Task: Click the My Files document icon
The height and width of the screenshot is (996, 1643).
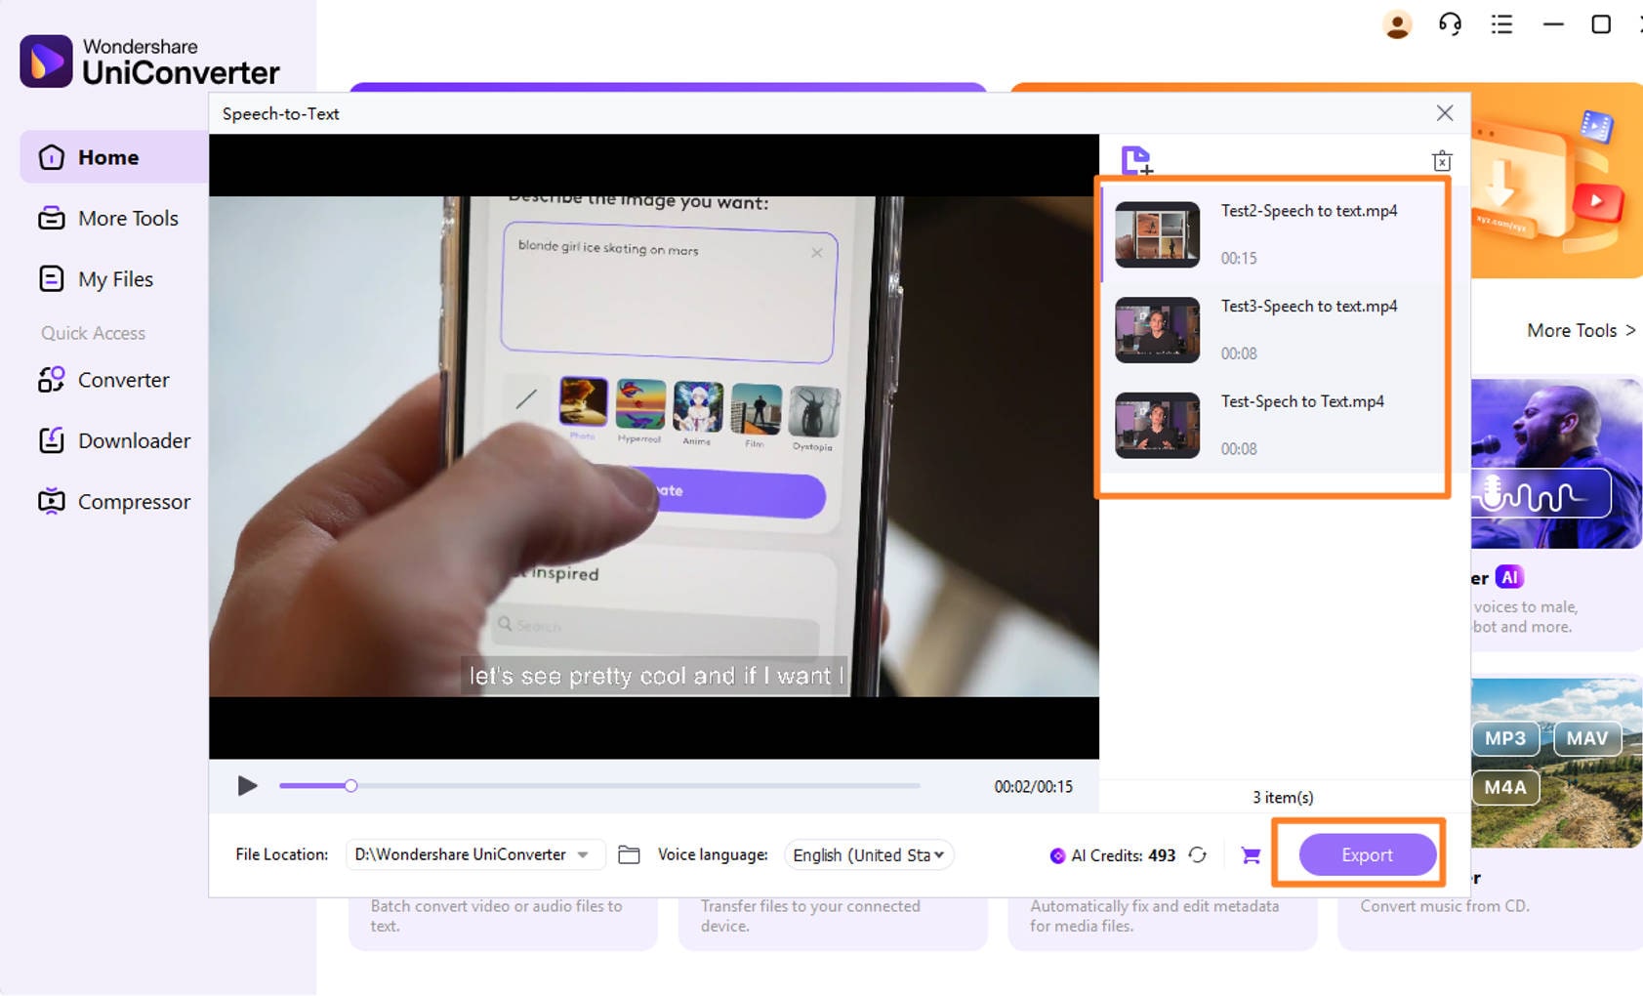Action: tap(52, 279)
